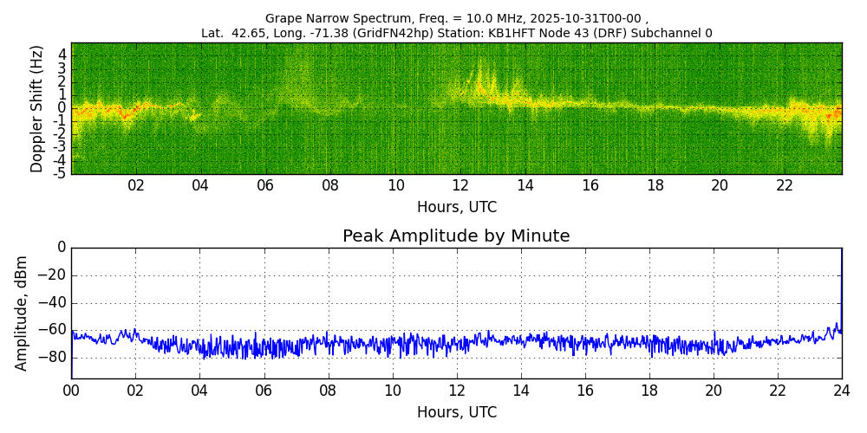Select the −20 dBm amplitude tick label
This screenshot has width=867, height=433.
click(50, 275)
